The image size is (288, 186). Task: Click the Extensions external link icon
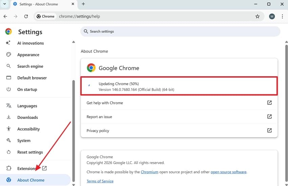click(44, 168)
